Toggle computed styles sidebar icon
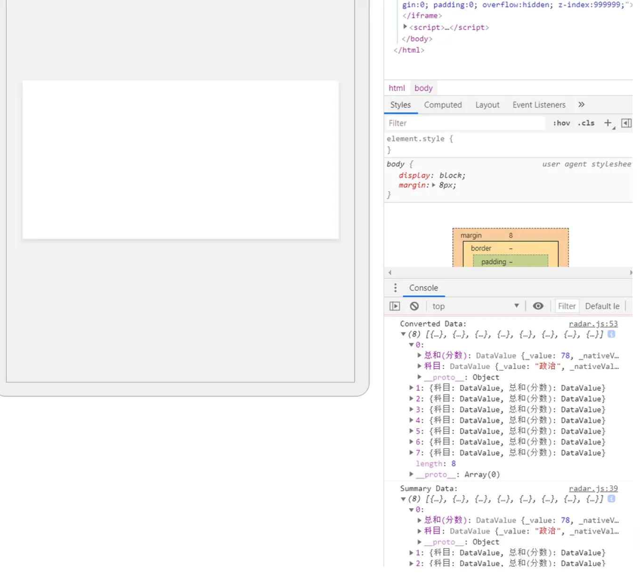The height and width of the screenshot is (576, 640). [626, 123]
